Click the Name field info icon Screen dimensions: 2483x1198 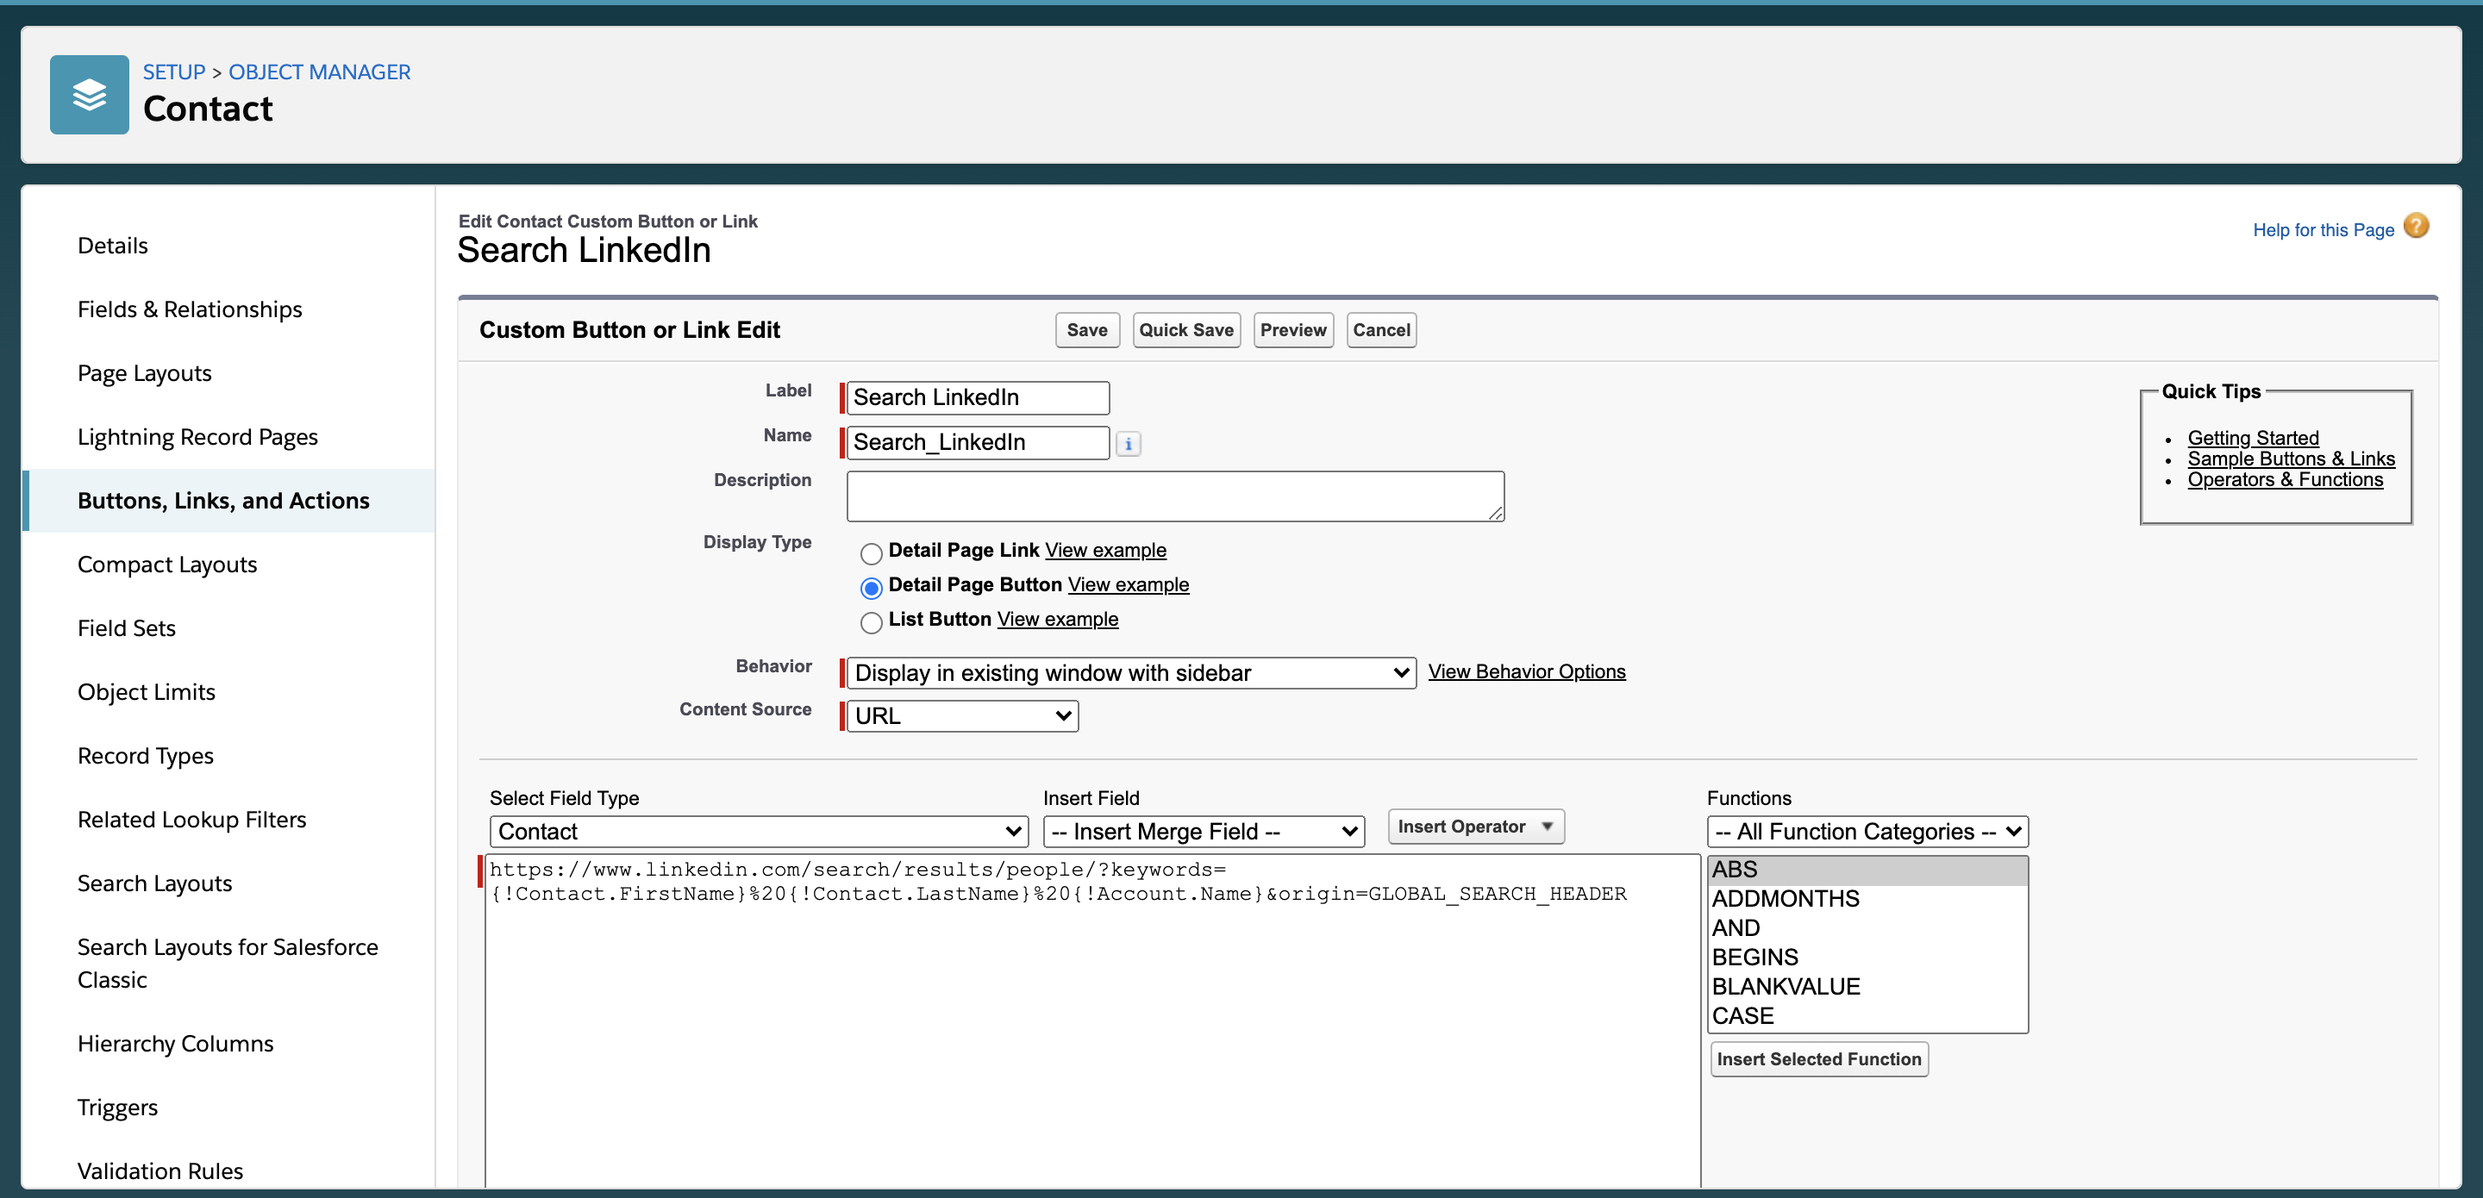(x=1128, y=443)
